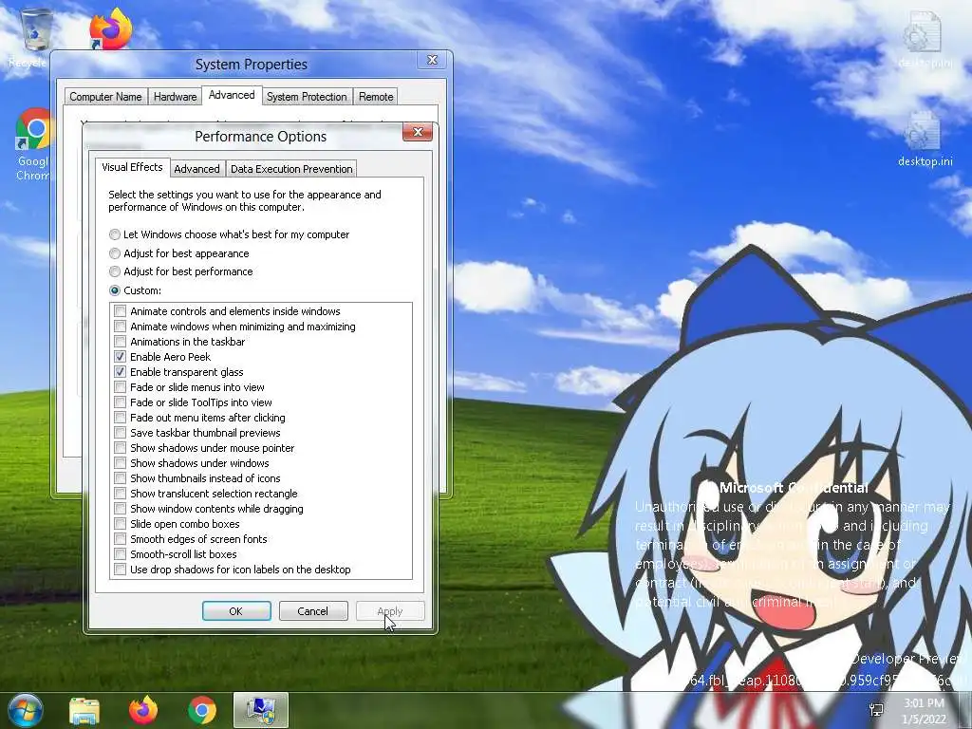Check Smooth-scroll list boxes
The image size is (972, 729).
(x=121, y=554)
